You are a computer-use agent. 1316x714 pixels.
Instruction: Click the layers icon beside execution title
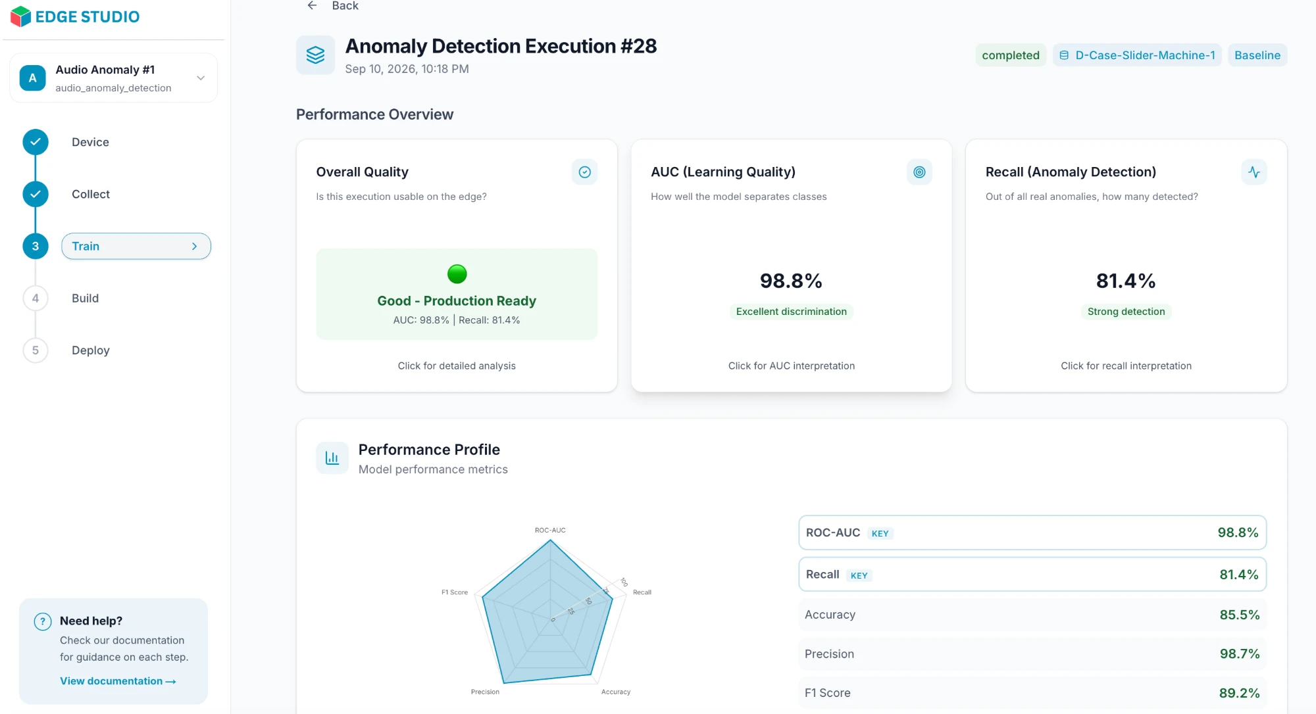click(x=315, y=55)
